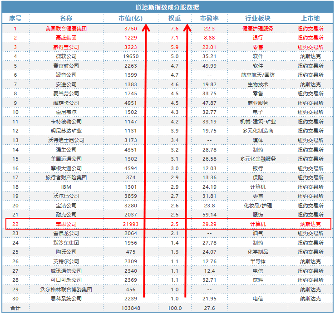Select the 默沙东集团 name cell
This screenshot has width=335, height=314.
point(66,243)
